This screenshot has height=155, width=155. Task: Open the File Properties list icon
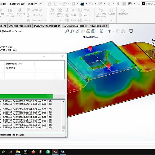pos(124,4)
